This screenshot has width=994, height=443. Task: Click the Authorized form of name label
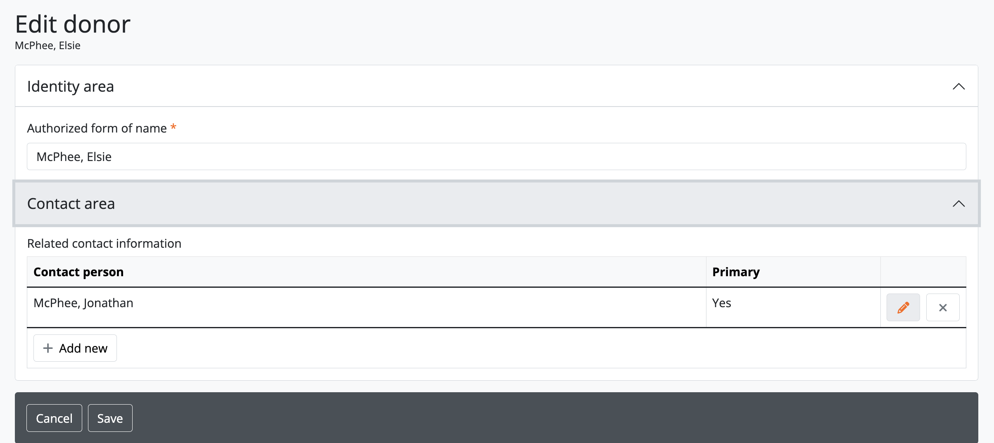coord(97,128)
